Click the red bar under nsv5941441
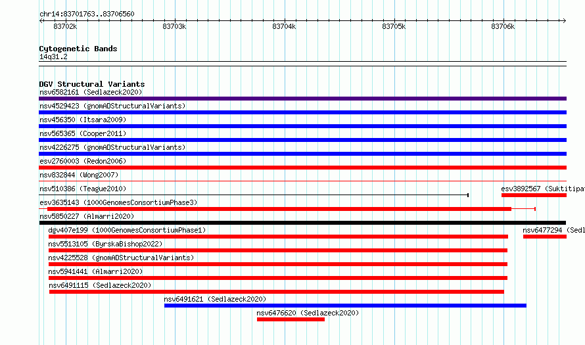This screenshot has height=345, width=585. click(x=277, y=278)
